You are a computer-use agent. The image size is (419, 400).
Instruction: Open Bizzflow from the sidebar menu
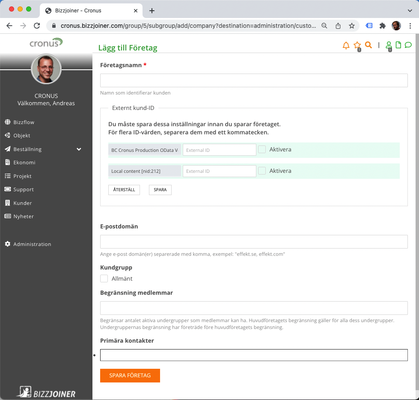click(x=24, y=122)
